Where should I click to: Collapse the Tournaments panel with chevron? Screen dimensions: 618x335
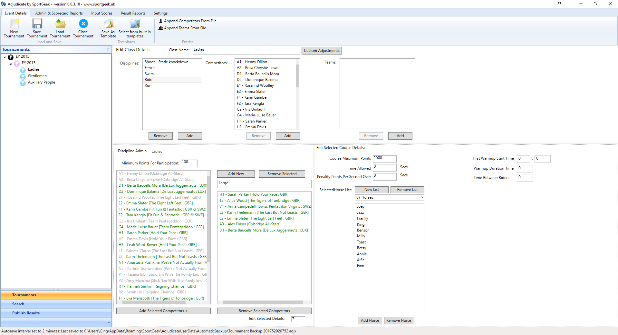(108, 49)
